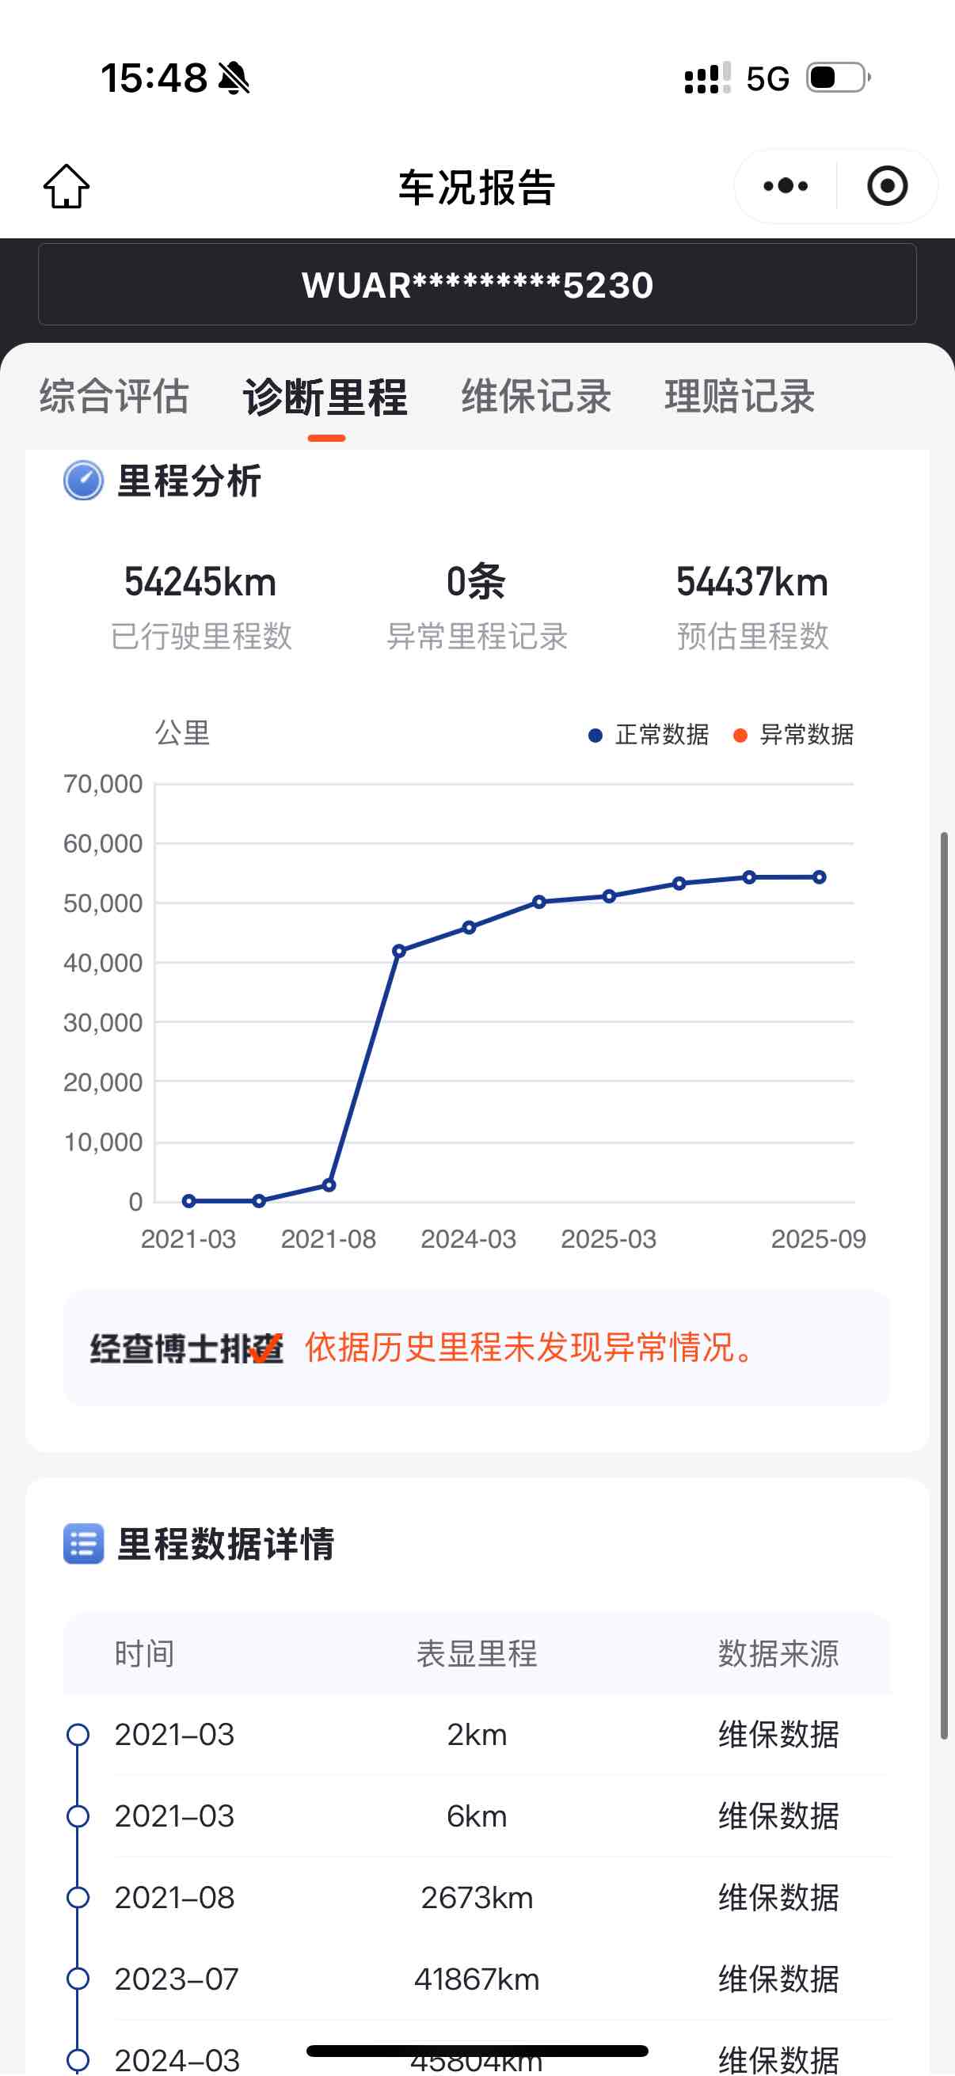This screenshot has width=955, height=2076.
Task: Tap the muted bell icon in status bar
Action: (x=234, y=78)
